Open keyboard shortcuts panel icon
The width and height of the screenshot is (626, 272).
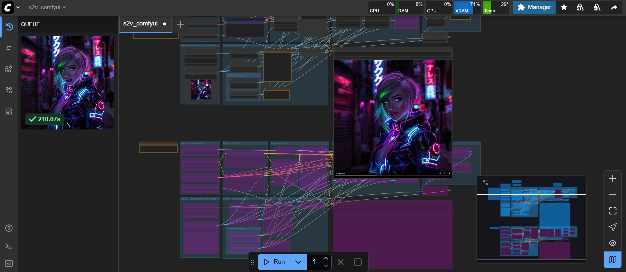9,264
